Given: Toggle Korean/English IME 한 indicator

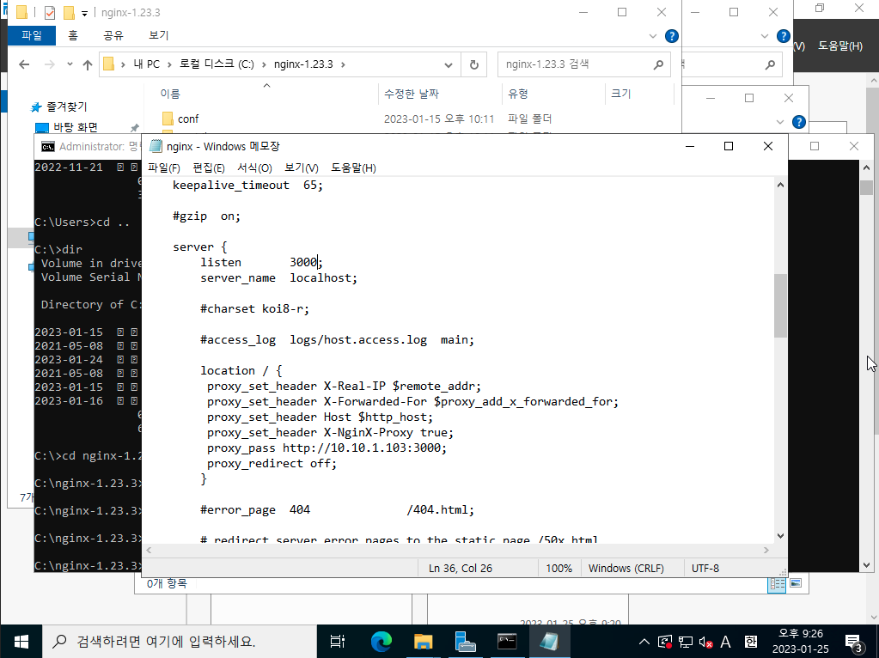Looking at the screenshot, I should pyautogui.click(x=751, y=642).
